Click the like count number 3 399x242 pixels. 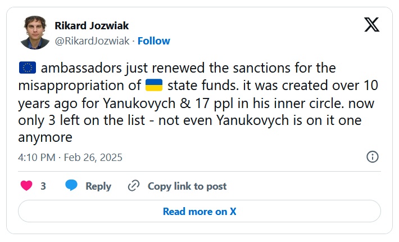click(43, 186)
